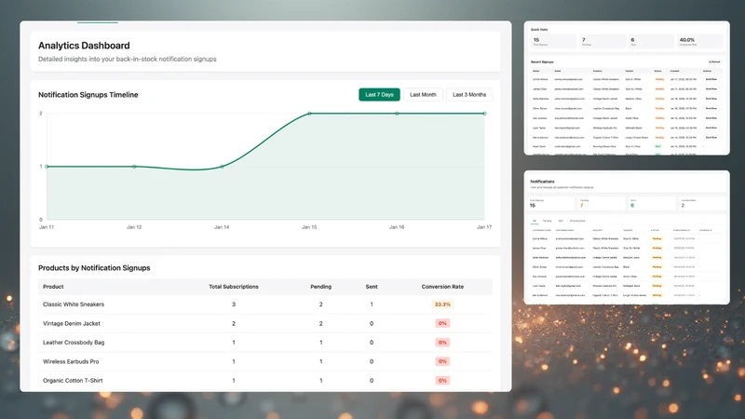
Task: Open the Sent tab in Notifications panel
Action: tap(561, 221)
